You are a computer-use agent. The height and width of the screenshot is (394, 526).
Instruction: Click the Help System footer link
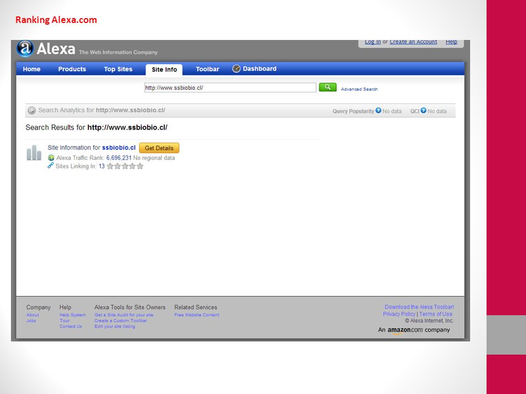72,315
